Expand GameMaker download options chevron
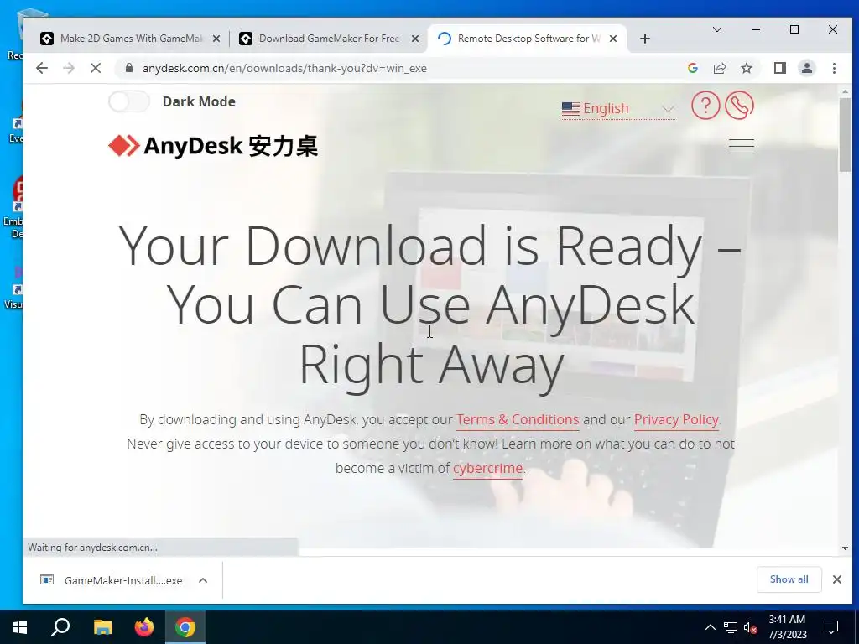The width and height of the screenshot is (859, 644). 203,580
